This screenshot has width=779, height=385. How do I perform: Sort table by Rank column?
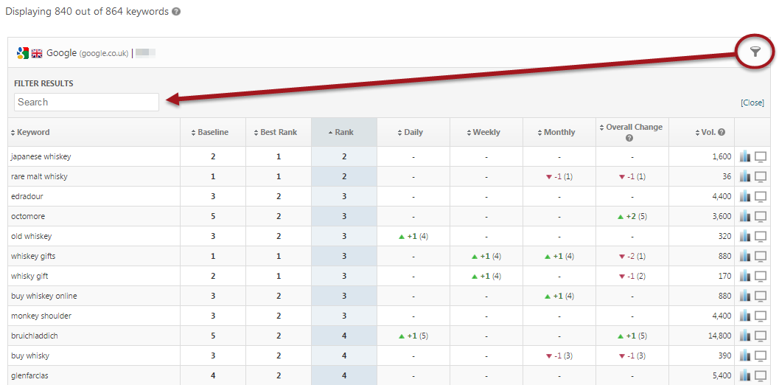point(340,132)
